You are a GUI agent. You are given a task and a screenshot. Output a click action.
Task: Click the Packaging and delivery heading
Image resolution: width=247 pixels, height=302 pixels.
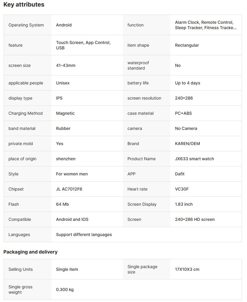pos(30,252)
